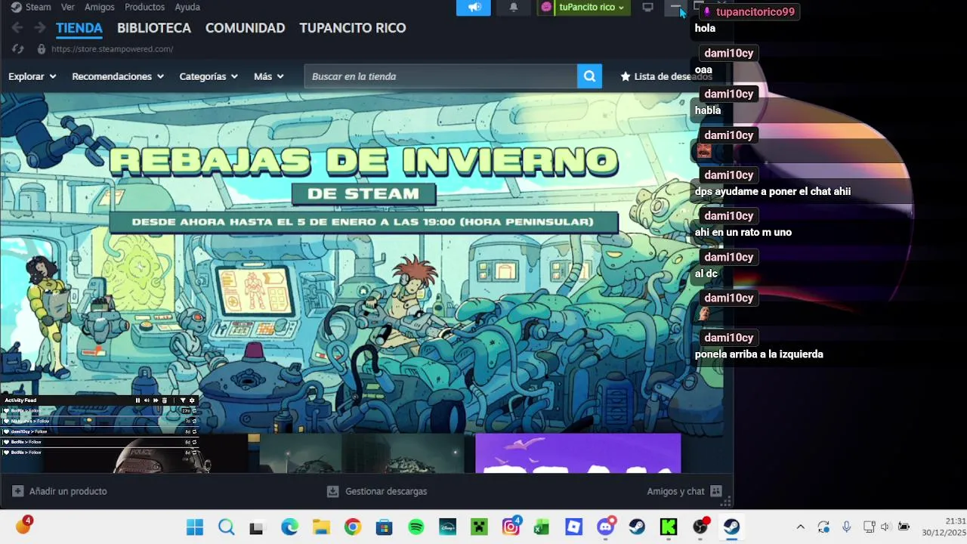
Task: Open the TUPANCITO RICO profile tab
Action: coord(353,28)
